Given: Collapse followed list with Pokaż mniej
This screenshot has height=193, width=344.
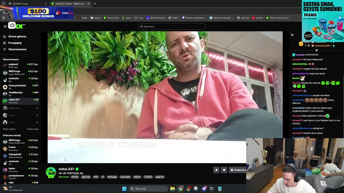Looking at the screenshot, I should [33, 129].
